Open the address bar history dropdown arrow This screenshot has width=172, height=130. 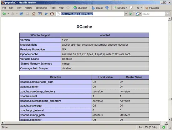(126, 14)
